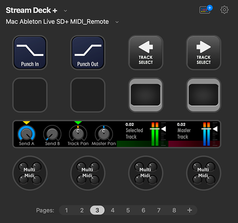This screenshot has height=223, width=238.
Task: Click the green marker above Track Pan
Action: pyautogui.click(x=78, y=123)
